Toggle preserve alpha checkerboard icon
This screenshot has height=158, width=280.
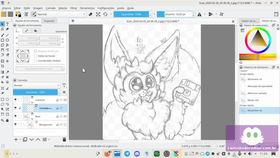(x=98, y=14)
